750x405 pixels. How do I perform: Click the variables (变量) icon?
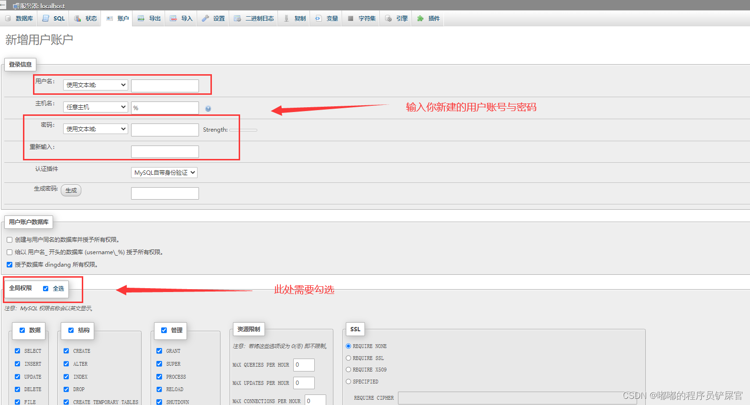(x=318, y=18)
